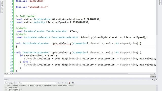162x91 pixels.
Task: Click the 'accelerators.cc' line in Output
Action: pos(15,89)
